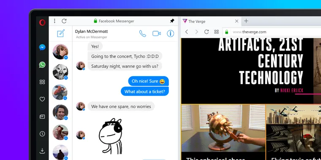This screenshot has height=160, width=321.
Task: Open fifth contact avatar with hat
Action: [x=60, y=132]
